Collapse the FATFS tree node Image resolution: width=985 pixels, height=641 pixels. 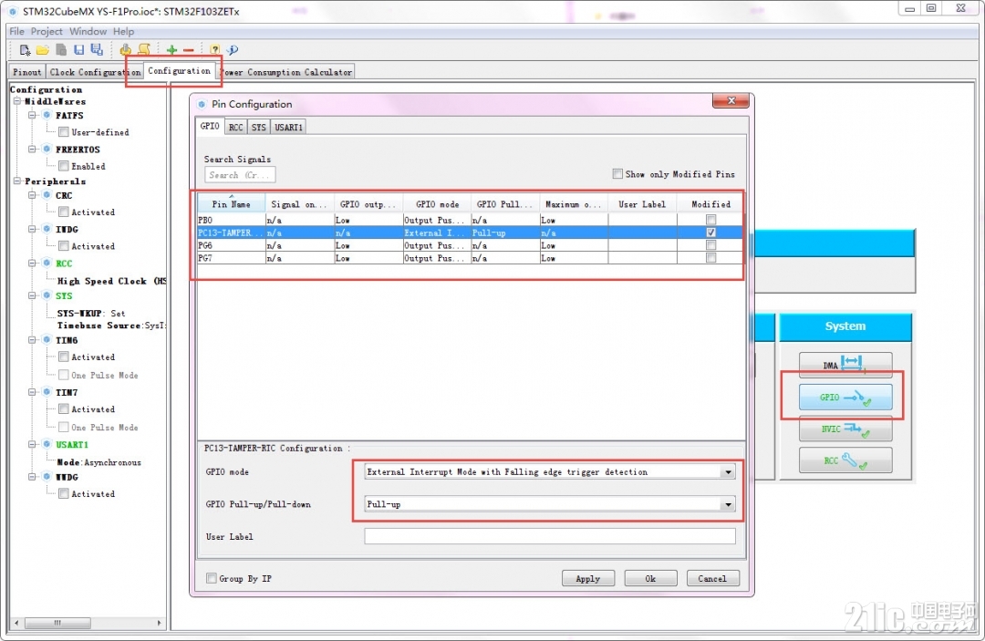click(31, 116)
